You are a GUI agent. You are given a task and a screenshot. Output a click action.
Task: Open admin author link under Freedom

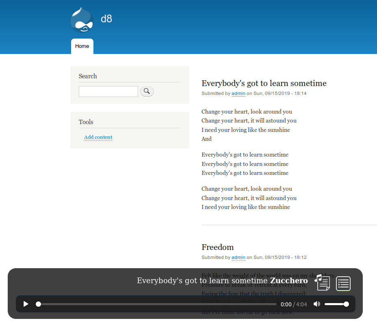tap(238, 257)
